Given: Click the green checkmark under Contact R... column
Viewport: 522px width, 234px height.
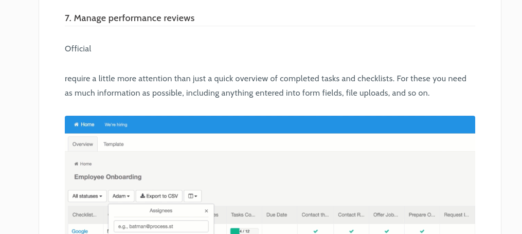Looking at the screenshot, I should point(351,231).
